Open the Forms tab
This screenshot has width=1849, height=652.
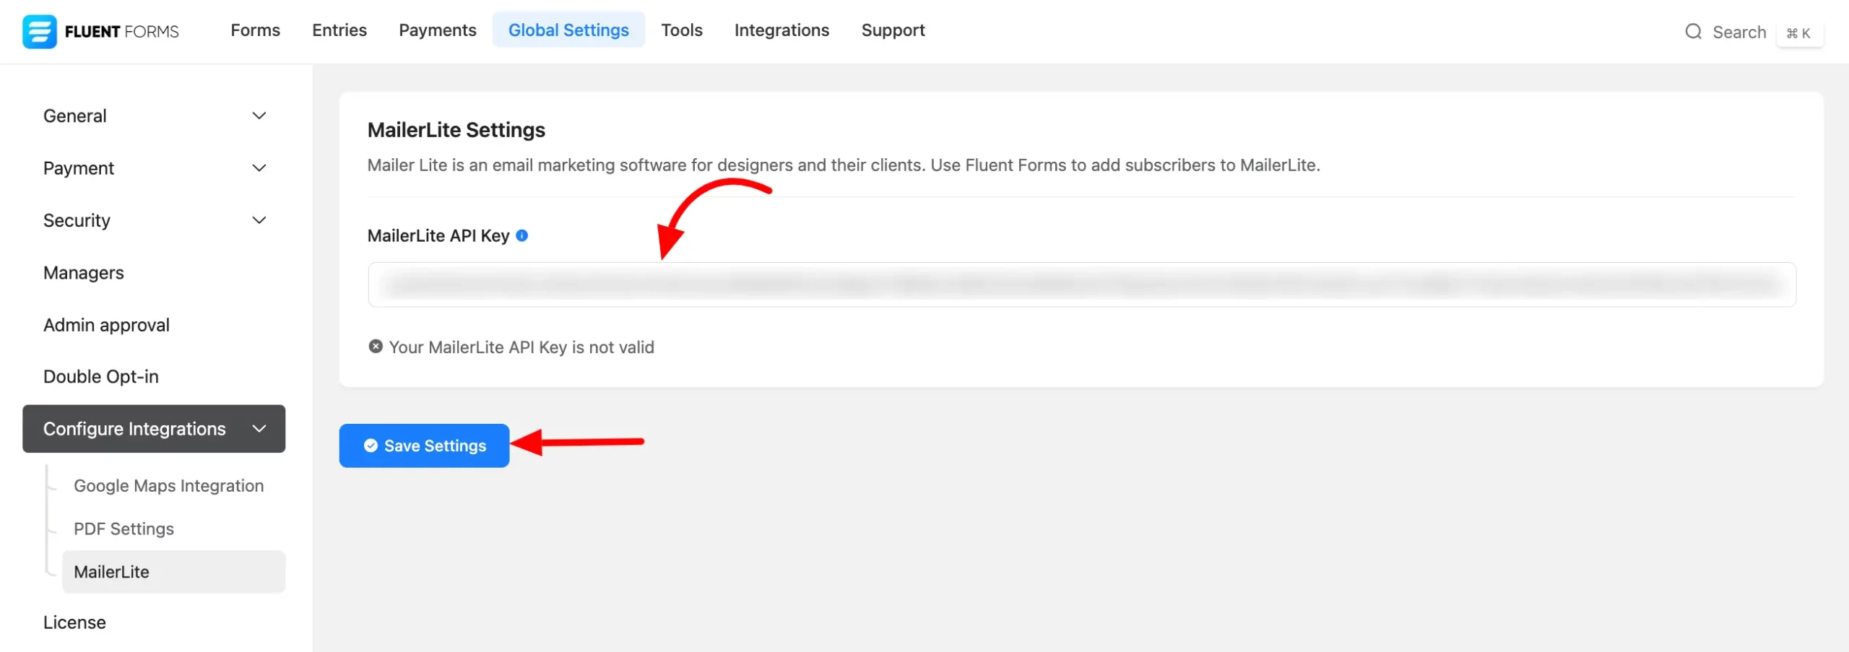point(255,30)
